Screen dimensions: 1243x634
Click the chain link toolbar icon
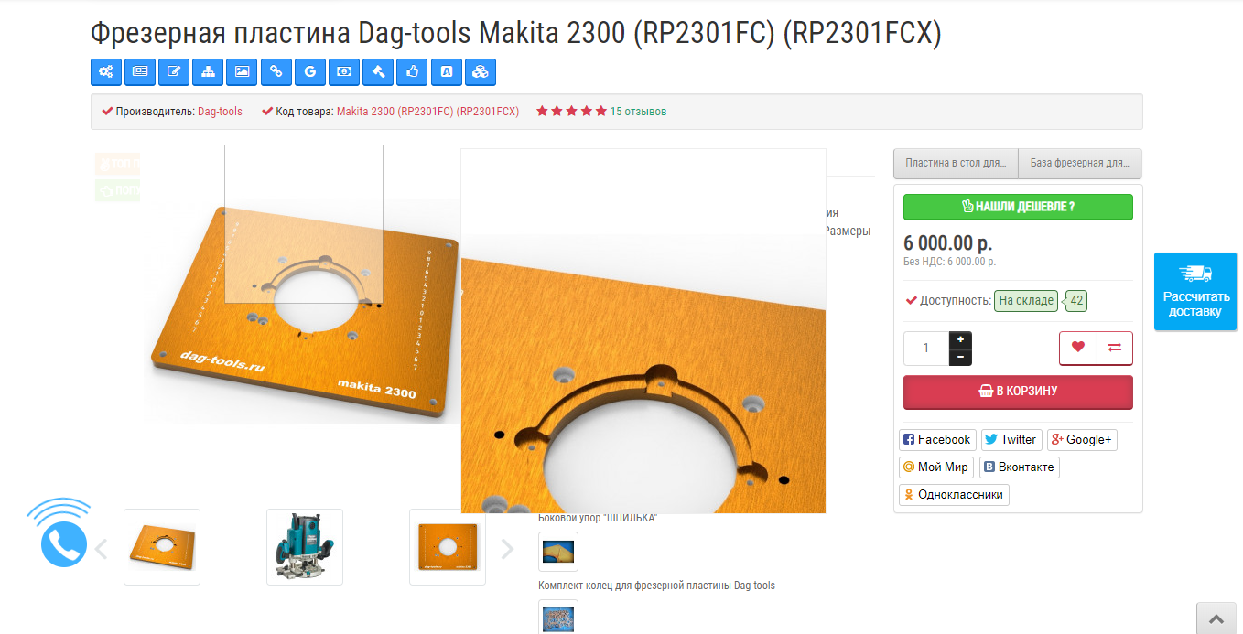(276, 71)
